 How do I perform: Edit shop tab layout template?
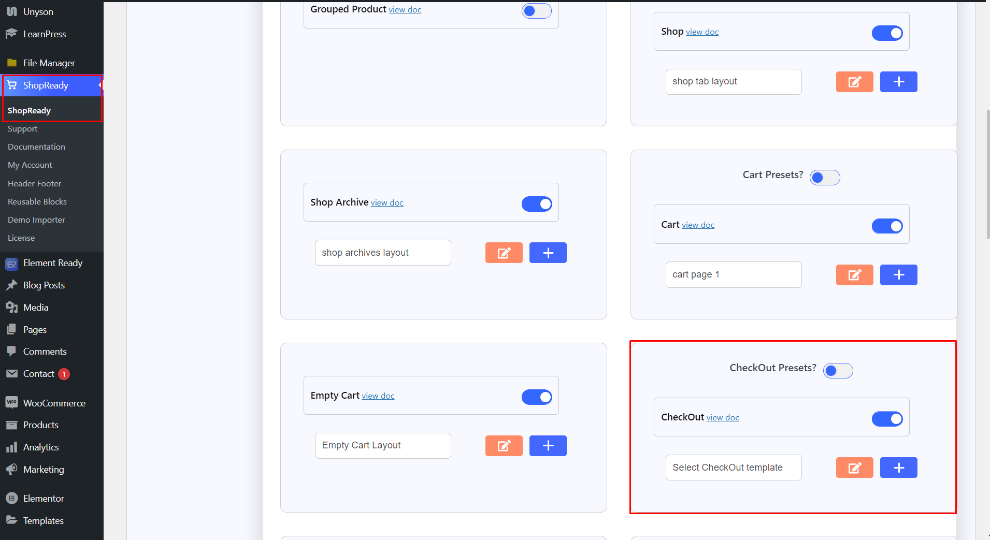pyautogui.click(x=854, y=82)
